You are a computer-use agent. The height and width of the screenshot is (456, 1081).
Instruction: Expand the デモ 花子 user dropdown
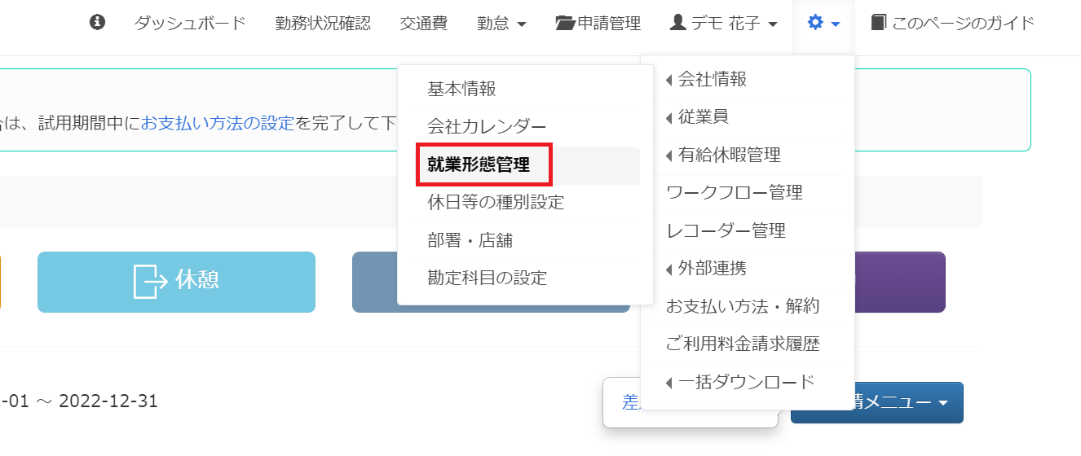click(723, 24)
